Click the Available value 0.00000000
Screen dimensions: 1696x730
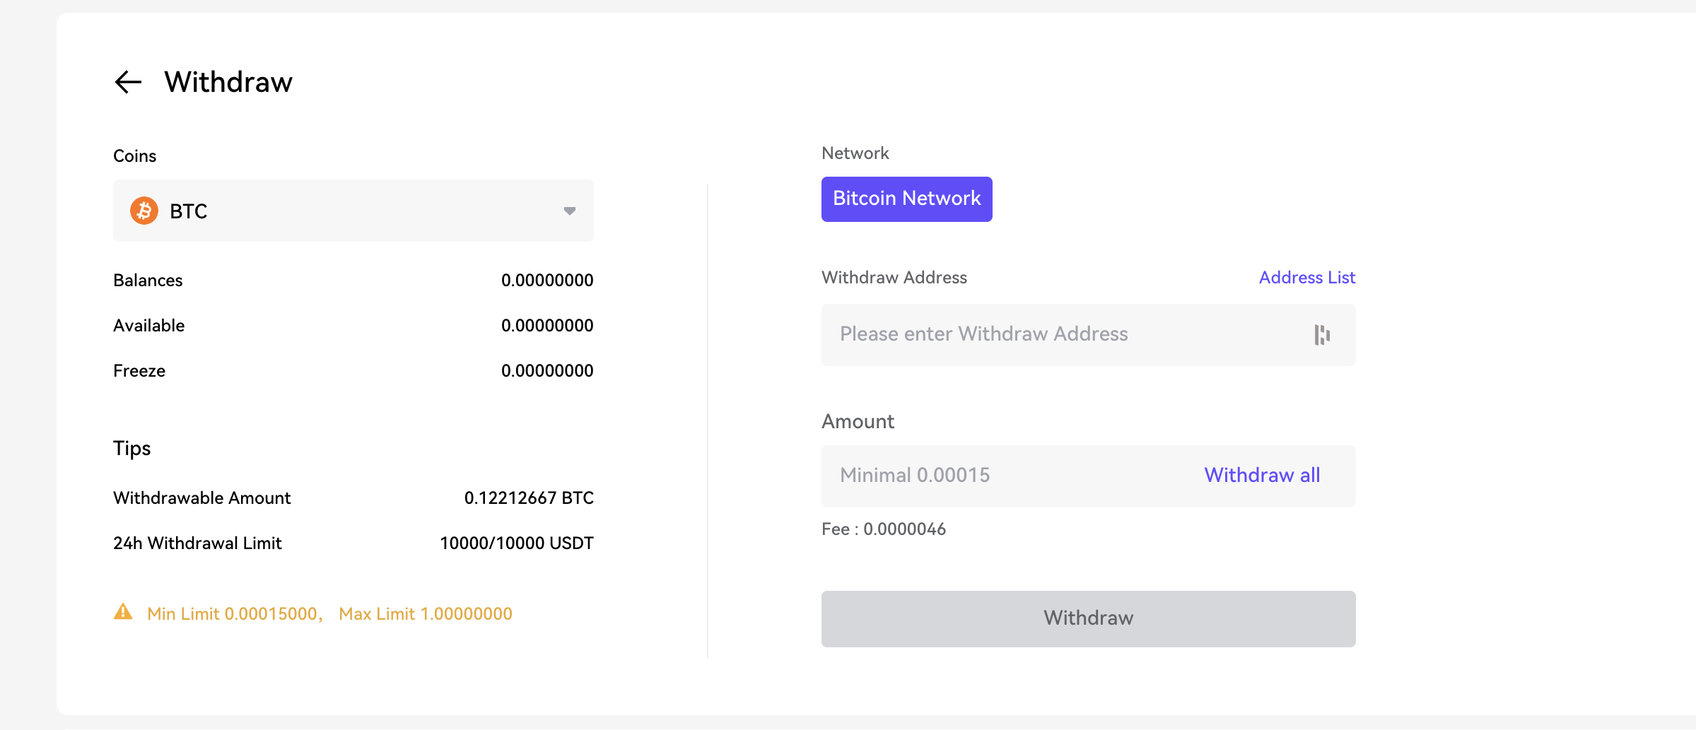click(547, 326)
